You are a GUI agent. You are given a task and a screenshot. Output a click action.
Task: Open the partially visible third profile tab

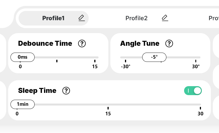[x=214, y=18]
